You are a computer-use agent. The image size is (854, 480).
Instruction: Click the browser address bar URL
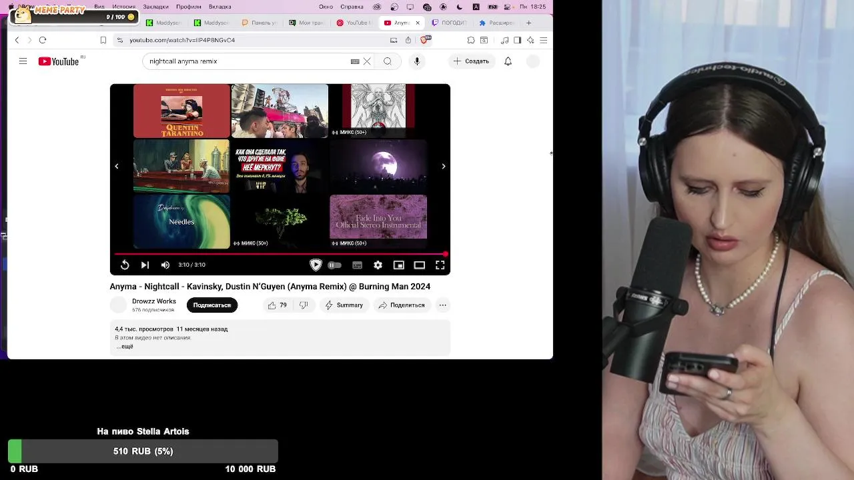(182, 40)
